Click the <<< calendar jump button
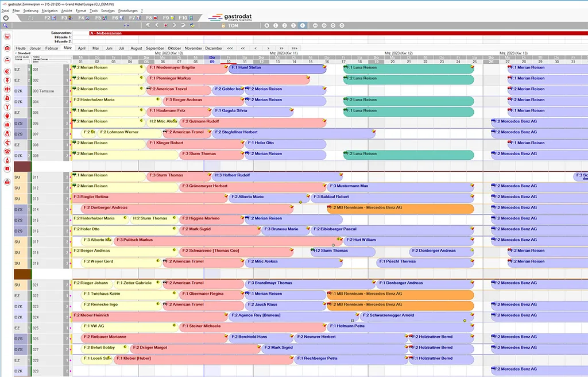Image resolution: width=588 pixels, height=377 pixels. pyautogui.click(x=230, y=48)
